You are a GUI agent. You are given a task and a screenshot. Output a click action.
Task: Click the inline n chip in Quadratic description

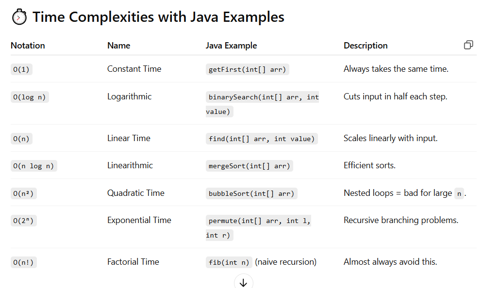[x=460, y=193]
